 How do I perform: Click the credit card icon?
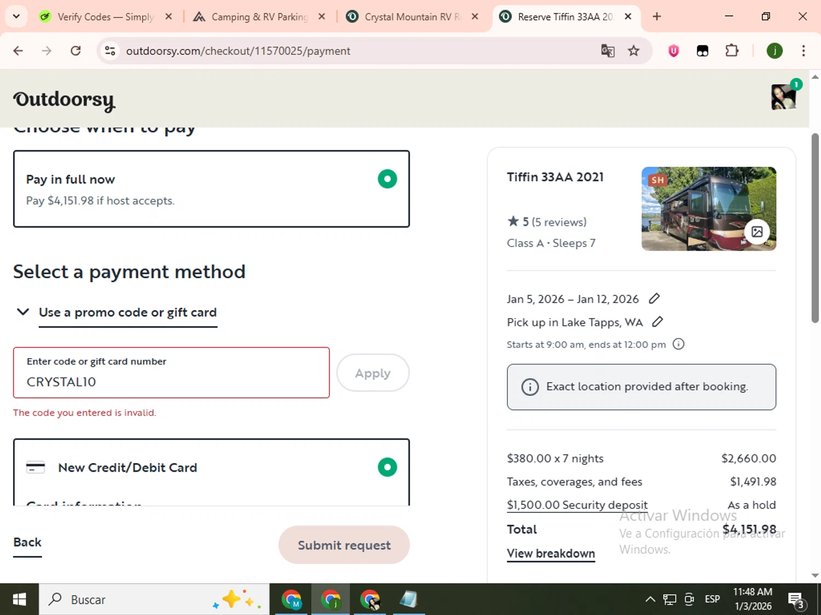(36, 467)
